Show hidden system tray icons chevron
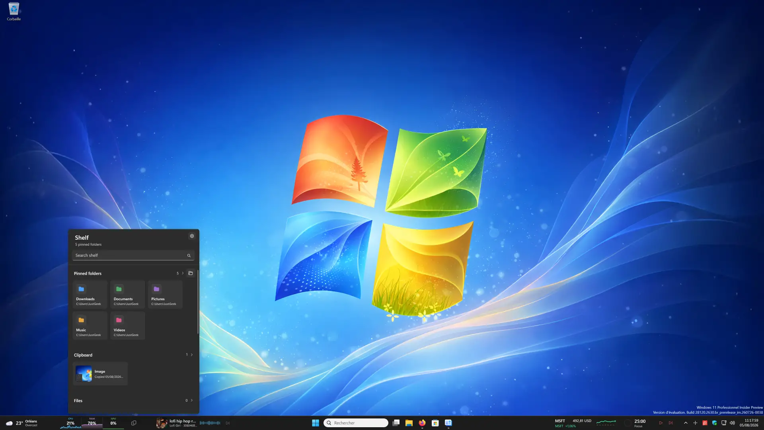 686,423
